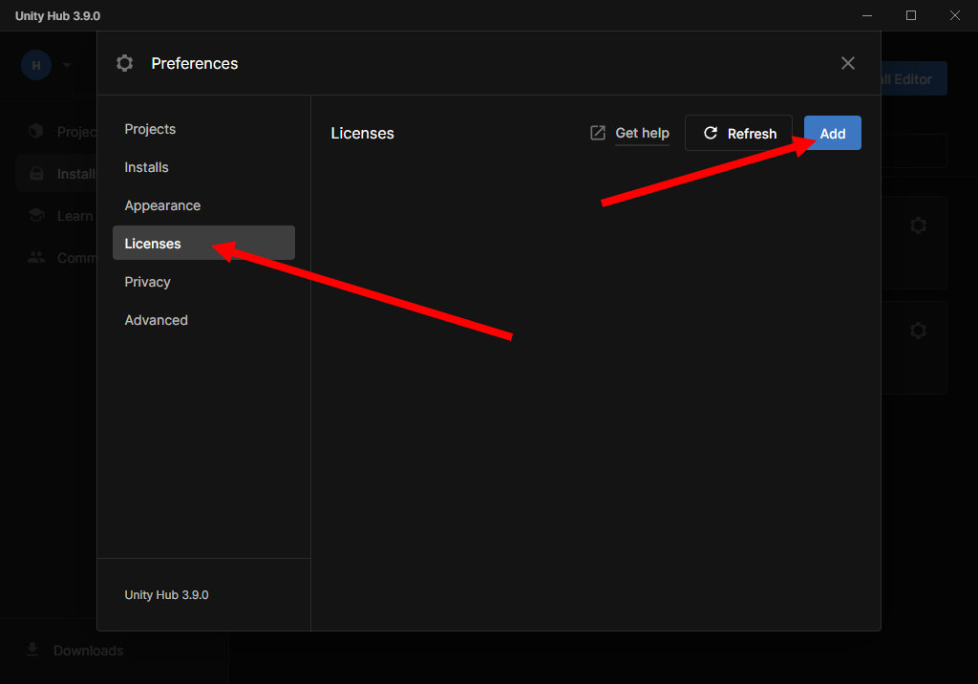Select the Licenses preferences section
978x684 pixels.
[203, 244]
